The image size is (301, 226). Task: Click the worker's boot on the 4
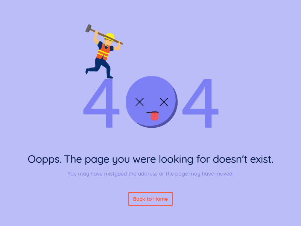click(x=110, y=77)
